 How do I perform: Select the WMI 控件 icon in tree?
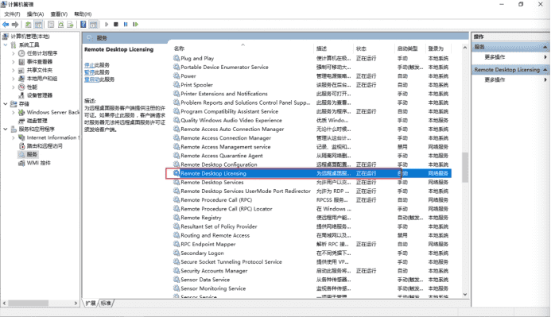[21, 163]
